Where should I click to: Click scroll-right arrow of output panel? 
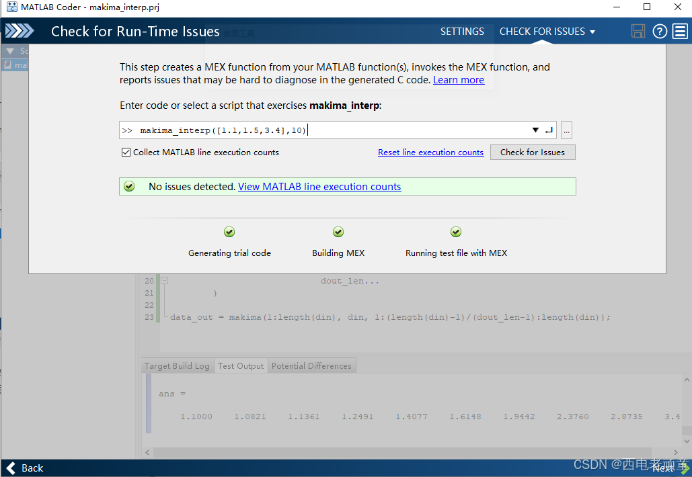675,452
